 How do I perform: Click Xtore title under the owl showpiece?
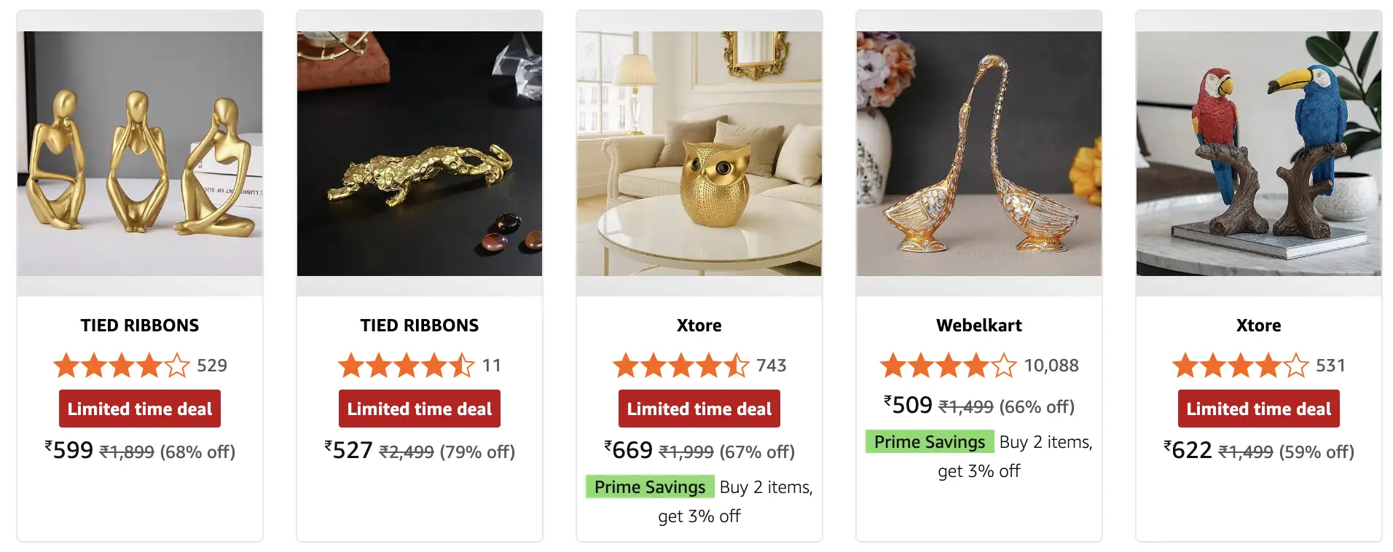tap(699, 326)
